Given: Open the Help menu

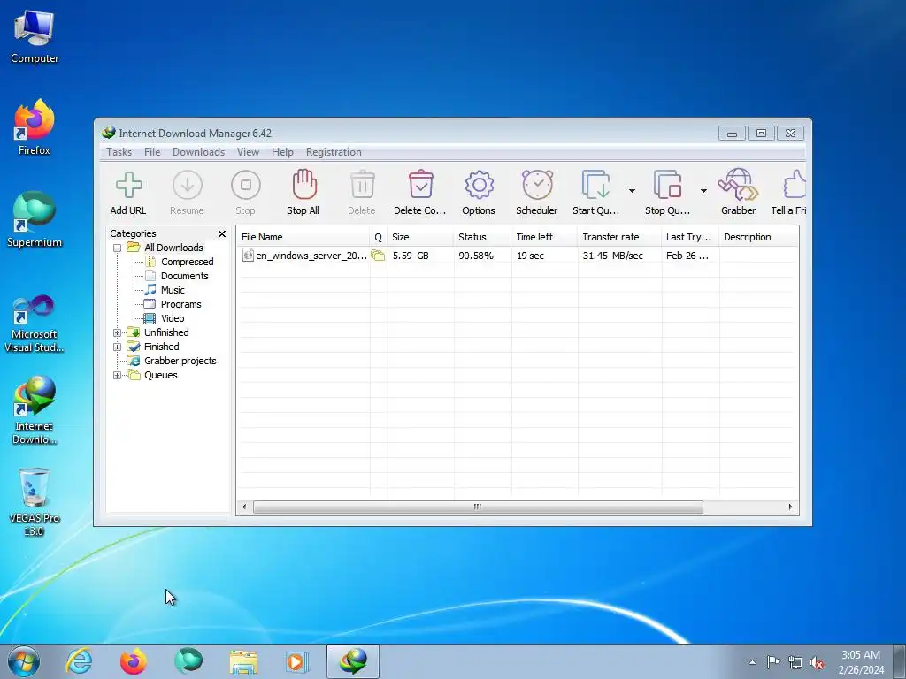Looking at the screenshot, I should click(x=282, y=152).
